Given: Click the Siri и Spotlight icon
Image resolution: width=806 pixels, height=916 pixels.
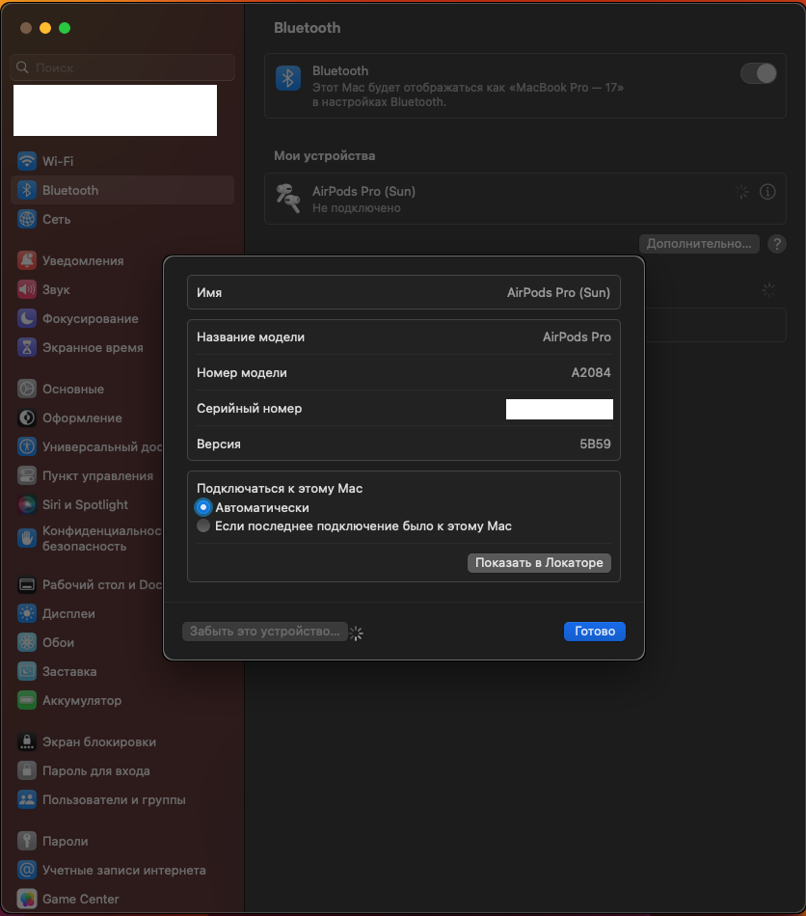Looking at the screenshot, I should click(x=27, y=504).
